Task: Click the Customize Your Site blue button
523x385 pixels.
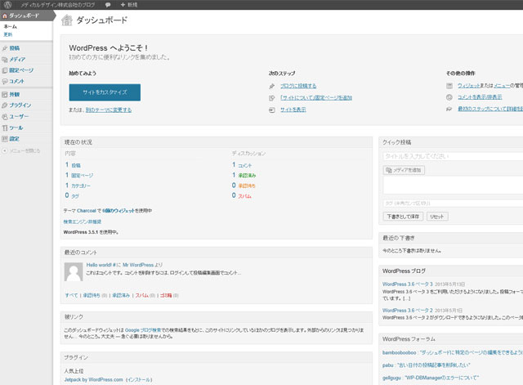Action: pos(105,92)
